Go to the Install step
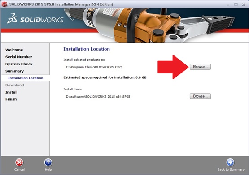This screenshot has height=175, width=249. coord(11,92)
